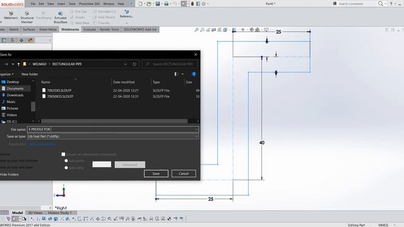Expand the panel tabs chevron
This screenshot has height=227, width=404.
point(50,40)
